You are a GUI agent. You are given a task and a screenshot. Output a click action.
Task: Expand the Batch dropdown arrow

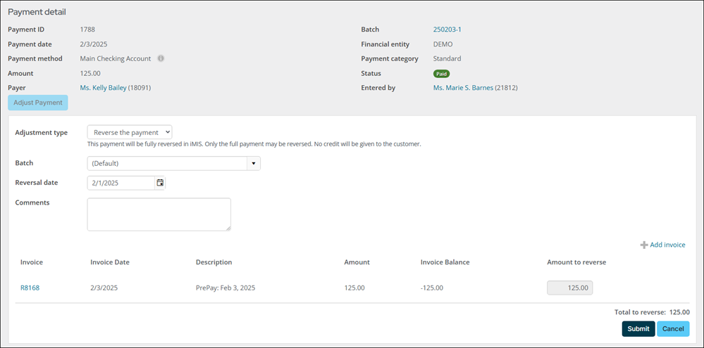(x=254, y=164)
